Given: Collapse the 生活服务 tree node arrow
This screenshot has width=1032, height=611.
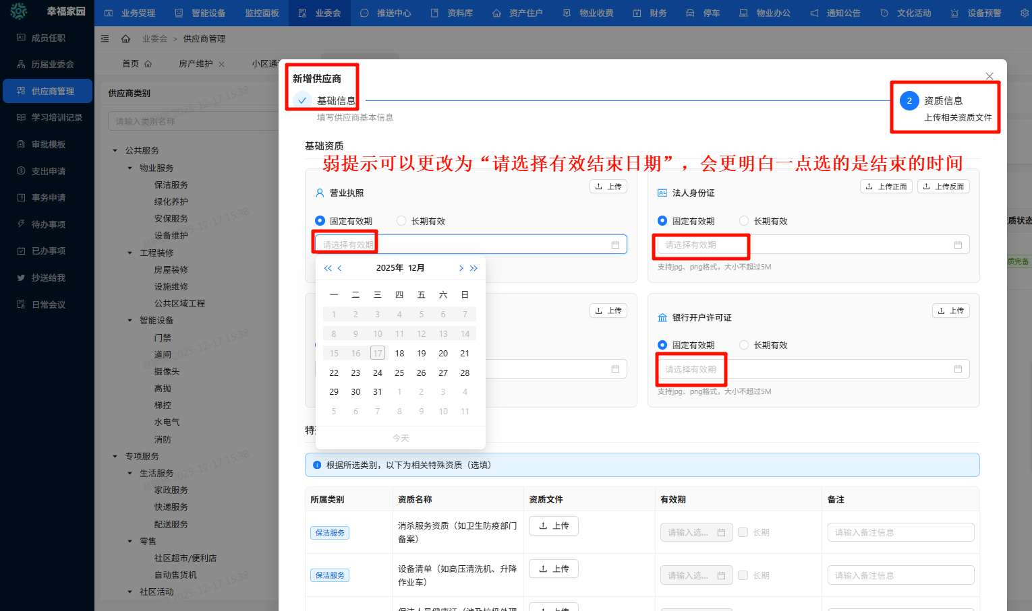Looking at the screenshot, I should 130,473.
